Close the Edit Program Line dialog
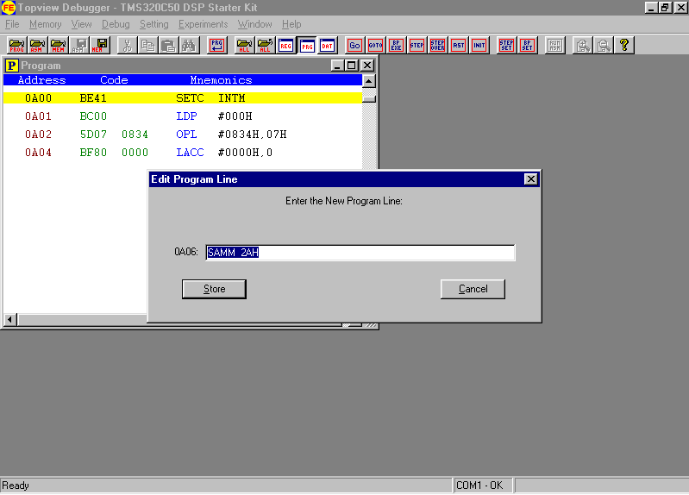Image resolution: width=689 pixels, height=495 pixels. click(x=531, y=179)
